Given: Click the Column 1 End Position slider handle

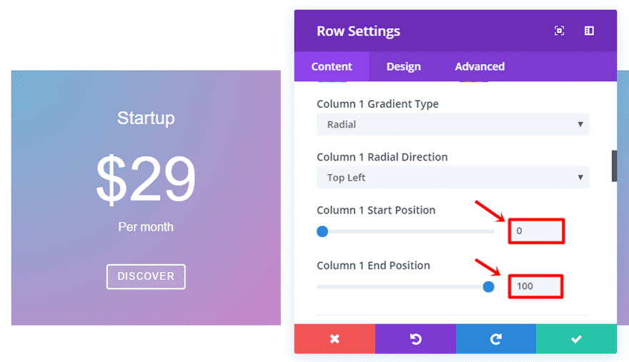Looking at the screenshot, I should [488, 286].
